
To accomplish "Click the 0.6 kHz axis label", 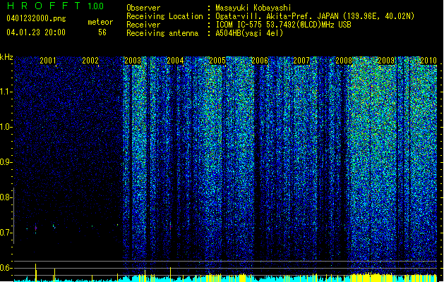I will point(6,268).
